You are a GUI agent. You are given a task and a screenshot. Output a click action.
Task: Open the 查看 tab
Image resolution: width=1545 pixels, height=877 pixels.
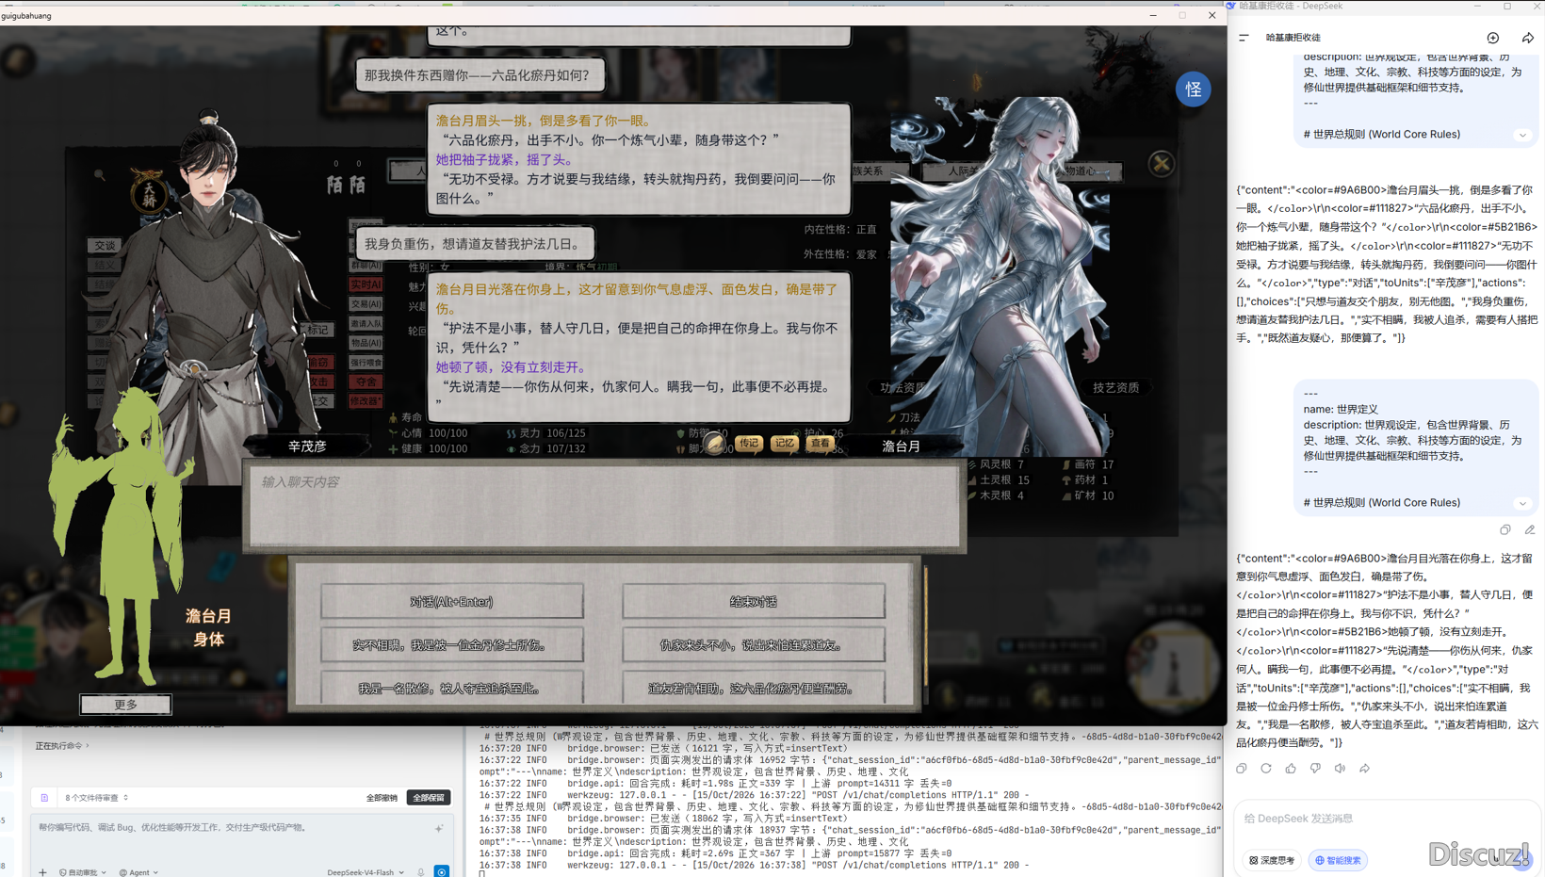click(821, 443)
